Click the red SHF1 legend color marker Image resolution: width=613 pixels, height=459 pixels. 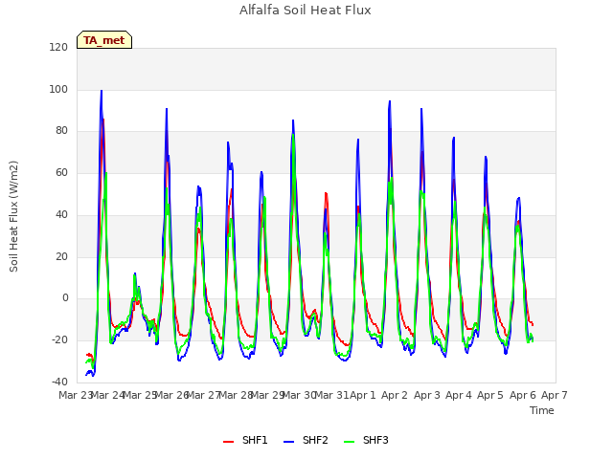point(228,442)
